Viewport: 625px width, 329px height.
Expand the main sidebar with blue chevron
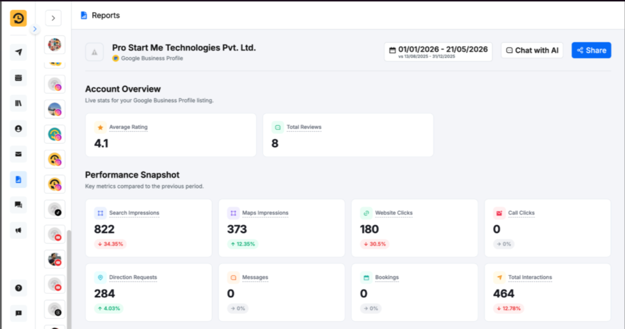tap(35, 29)
